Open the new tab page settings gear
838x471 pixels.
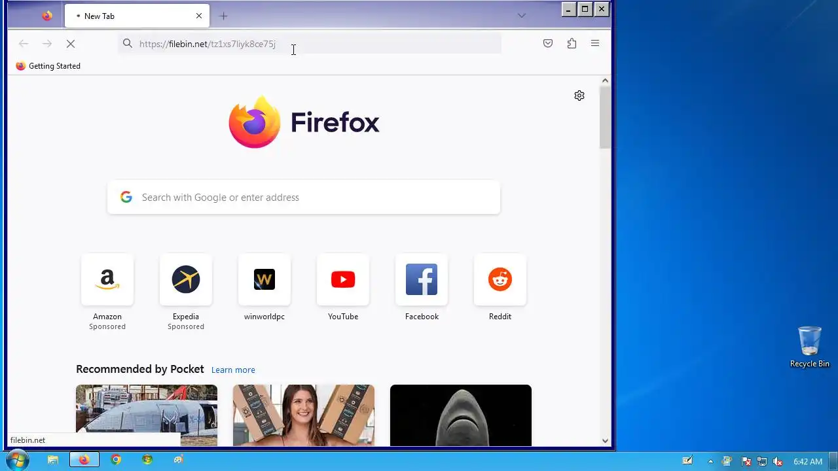pos(579,96)
